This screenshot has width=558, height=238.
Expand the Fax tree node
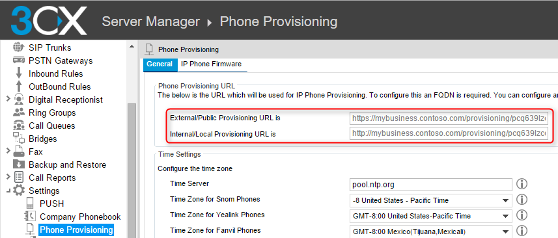[8, 152]
